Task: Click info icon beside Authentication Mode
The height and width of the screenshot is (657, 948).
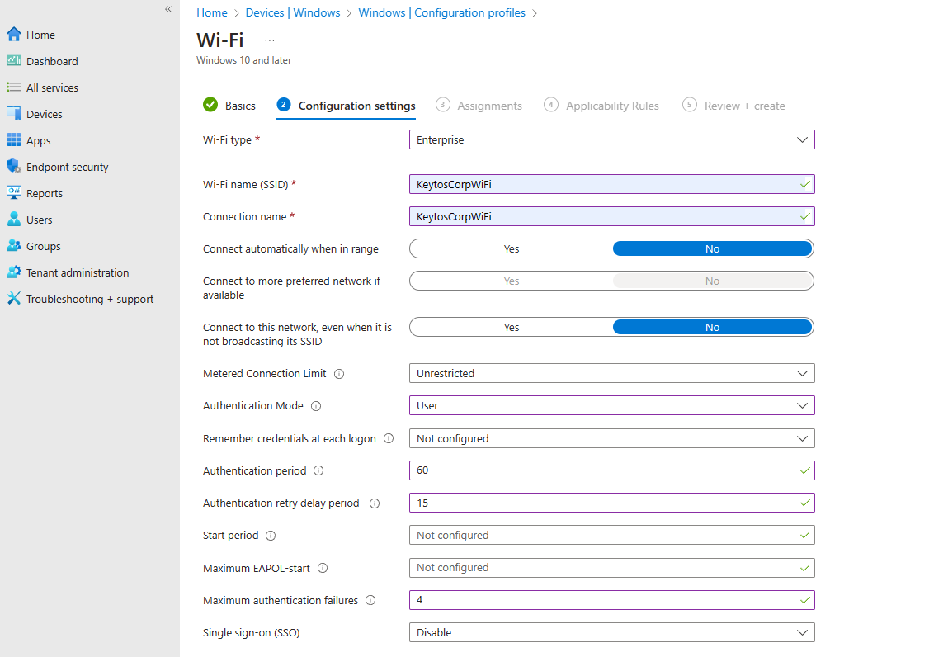Action: tap(316, 406)
